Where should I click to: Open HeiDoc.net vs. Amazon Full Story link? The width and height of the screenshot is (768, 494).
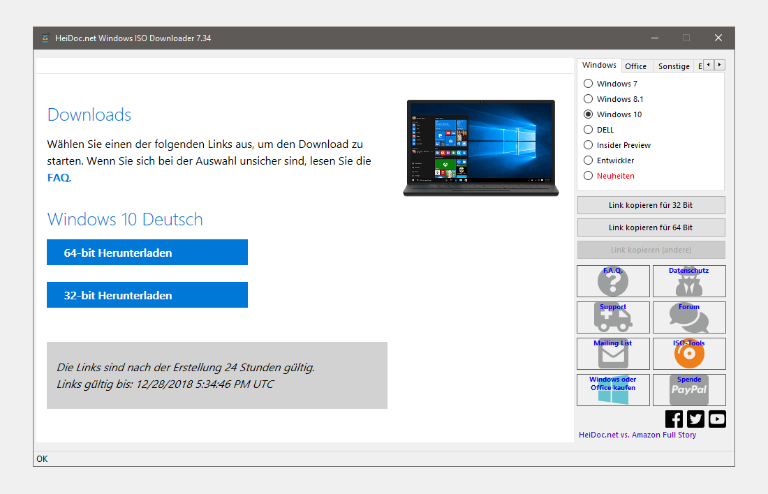click(x=637, y=435)
